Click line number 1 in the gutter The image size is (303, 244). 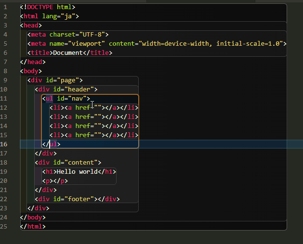click(5, 7)
